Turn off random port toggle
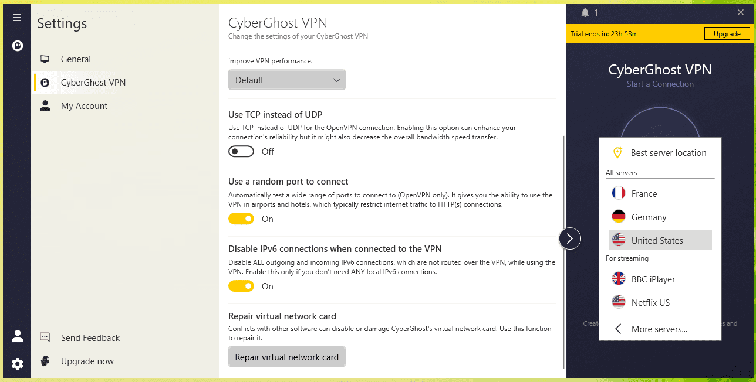This screenshot has width=756, height=382. 241,219
